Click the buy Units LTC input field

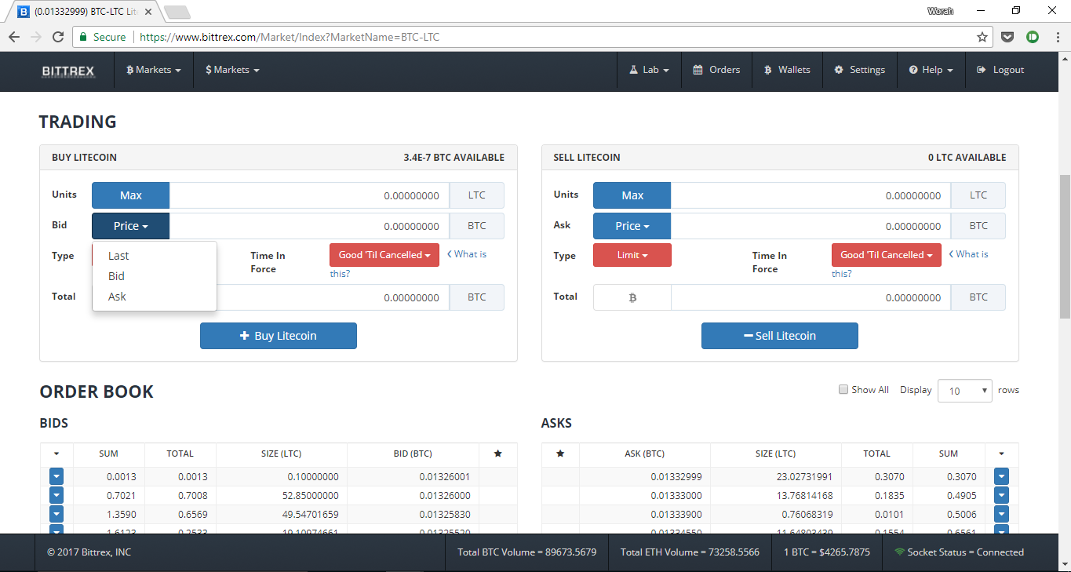[309, 195]
